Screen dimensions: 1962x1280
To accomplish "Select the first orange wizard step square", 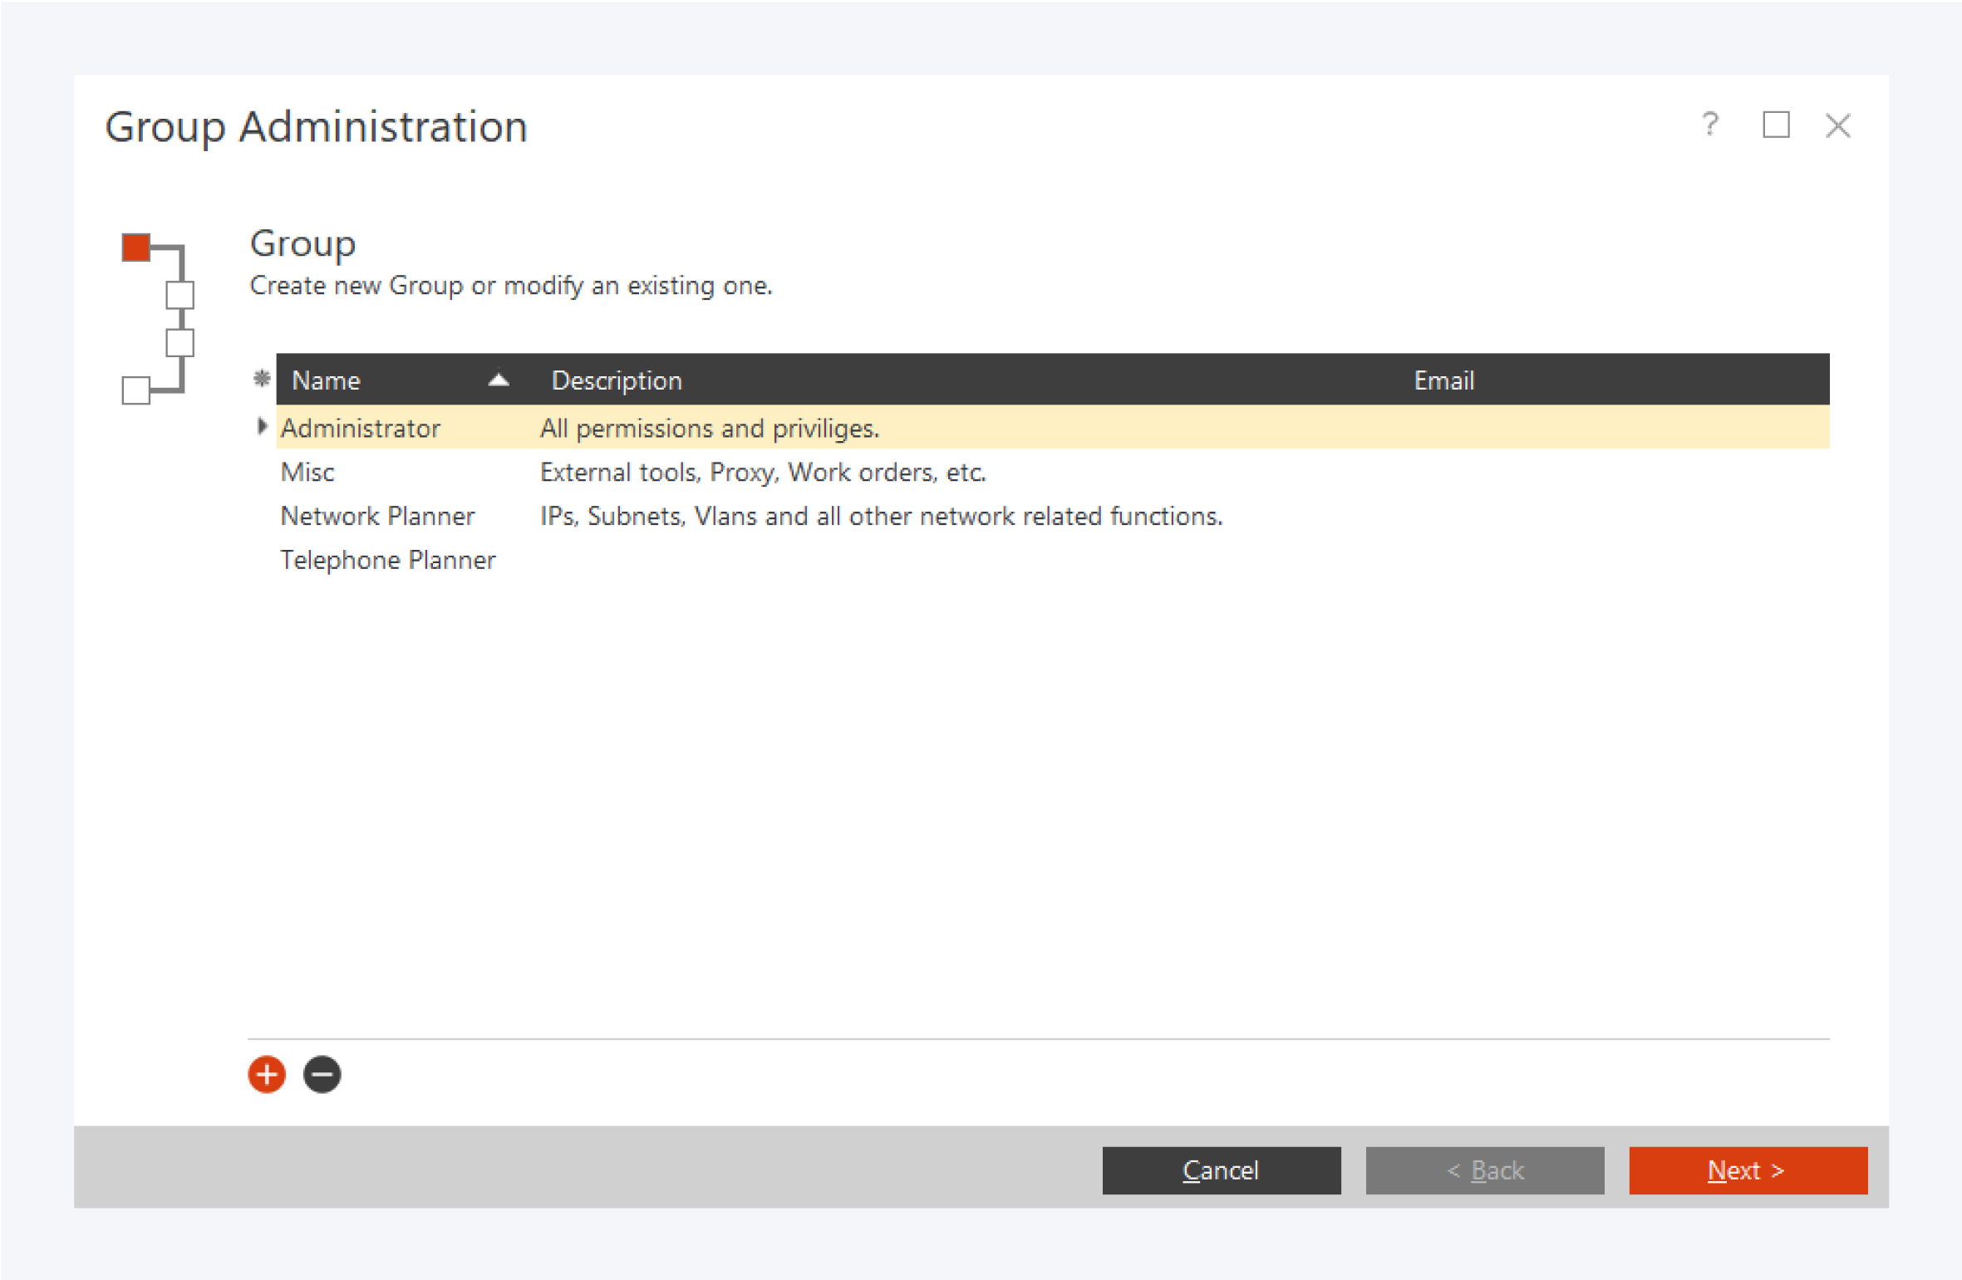I will [x=135, y=246].
